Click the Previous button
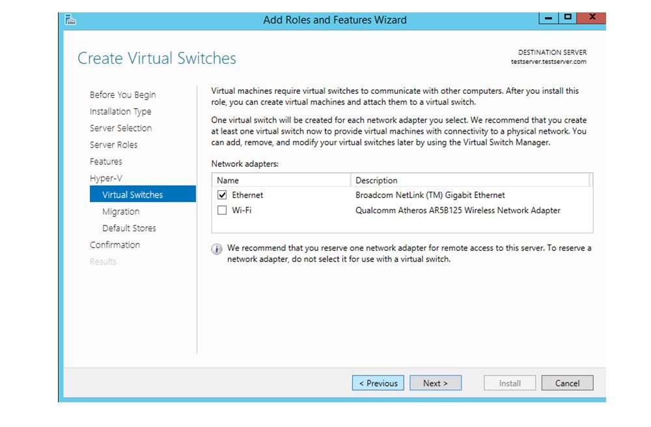This screenshot has width=651, height=427. [378, 383]
